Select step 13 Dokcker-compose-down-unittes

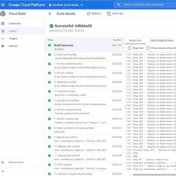coord(85,174)
